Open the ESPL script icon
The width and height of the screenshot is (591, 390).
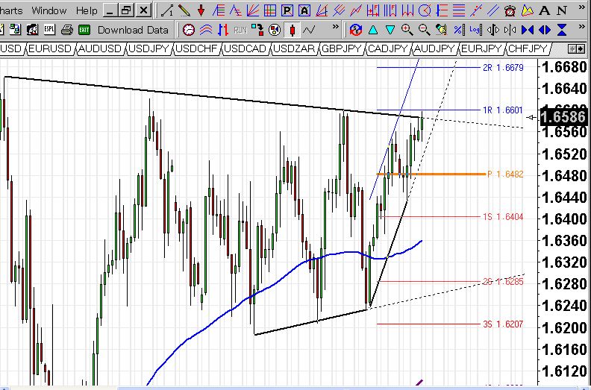[49, 29]
